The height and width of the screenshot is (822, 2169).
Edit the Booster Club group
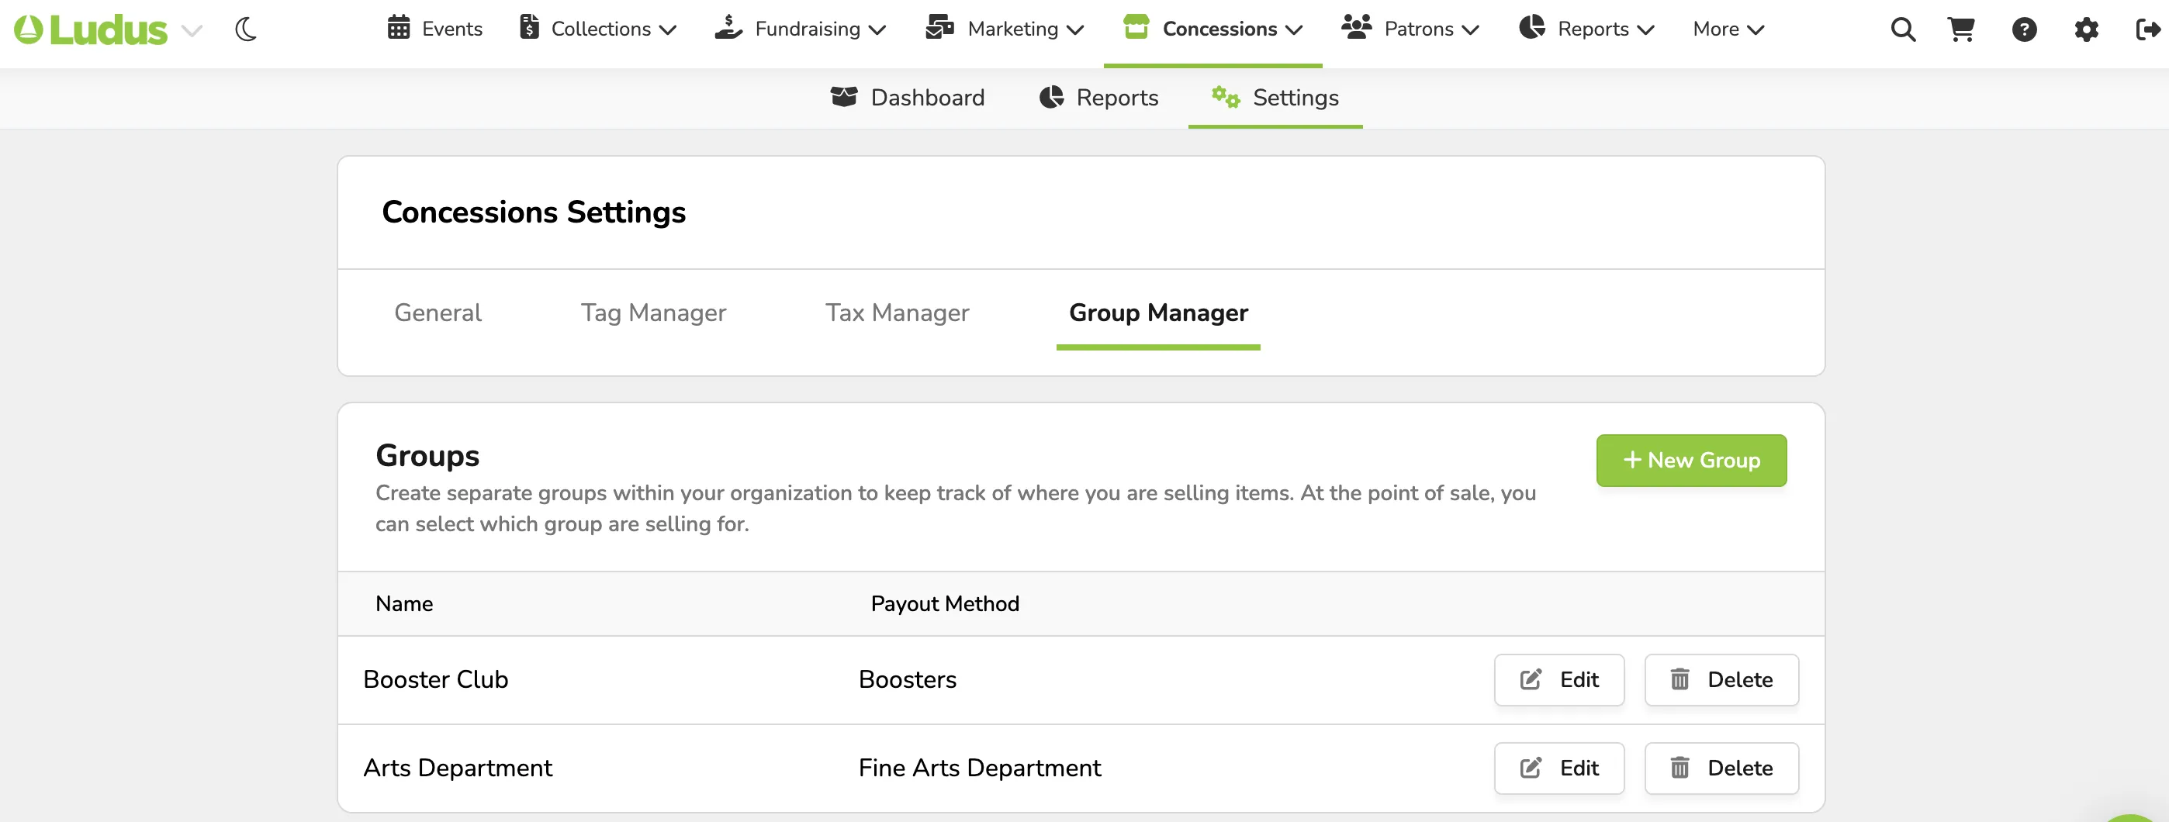[1558, 679]
